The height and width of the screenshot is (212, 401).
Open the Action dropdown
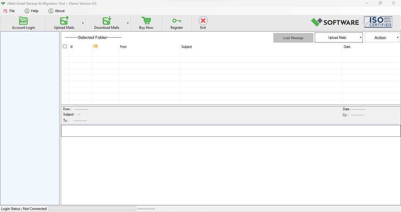[382, 38]
